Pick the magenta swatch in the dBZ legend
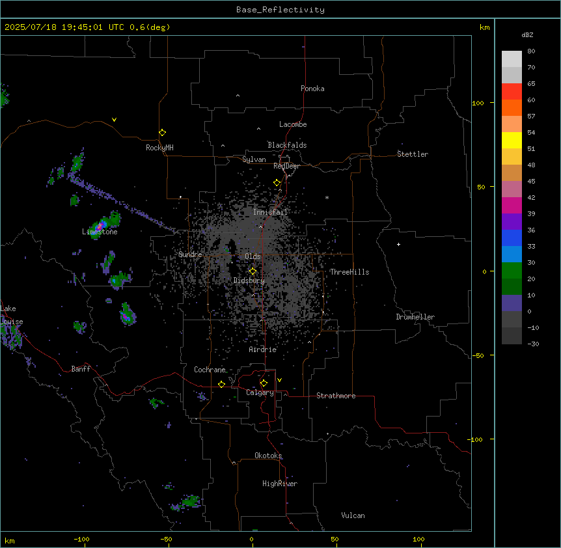The width and height of the screenshot is (561, 548). 512,205
